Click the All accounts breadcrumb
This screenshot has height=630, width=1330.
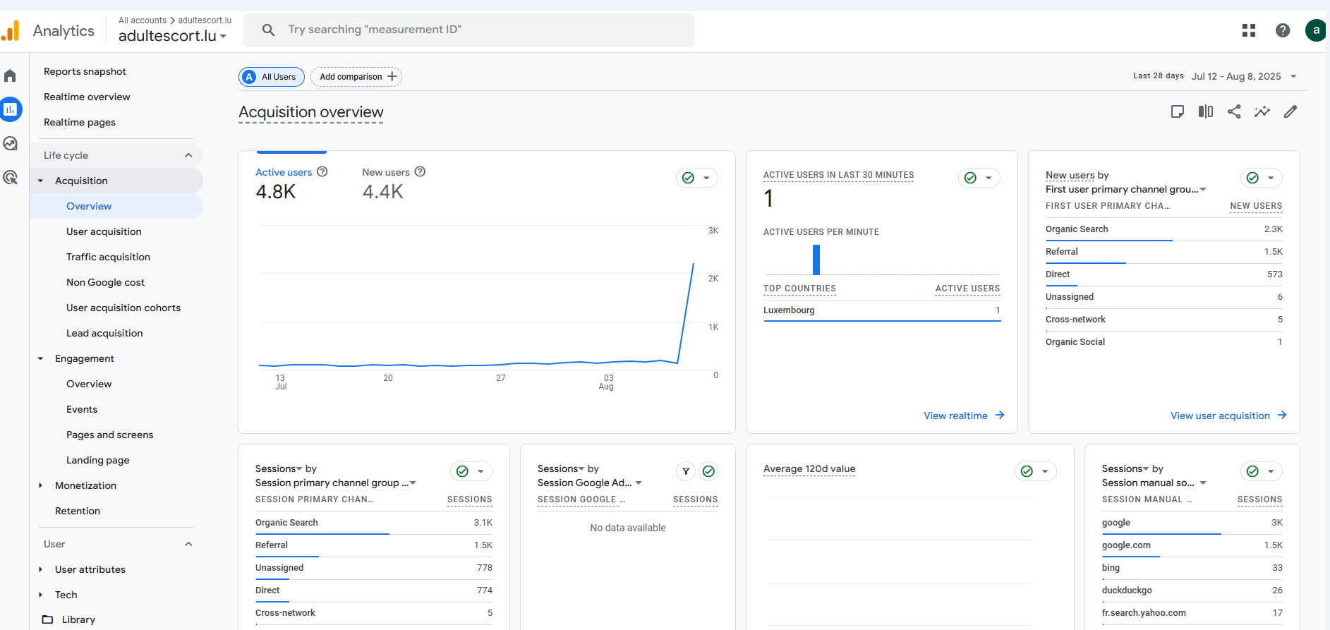click(143, 20)
